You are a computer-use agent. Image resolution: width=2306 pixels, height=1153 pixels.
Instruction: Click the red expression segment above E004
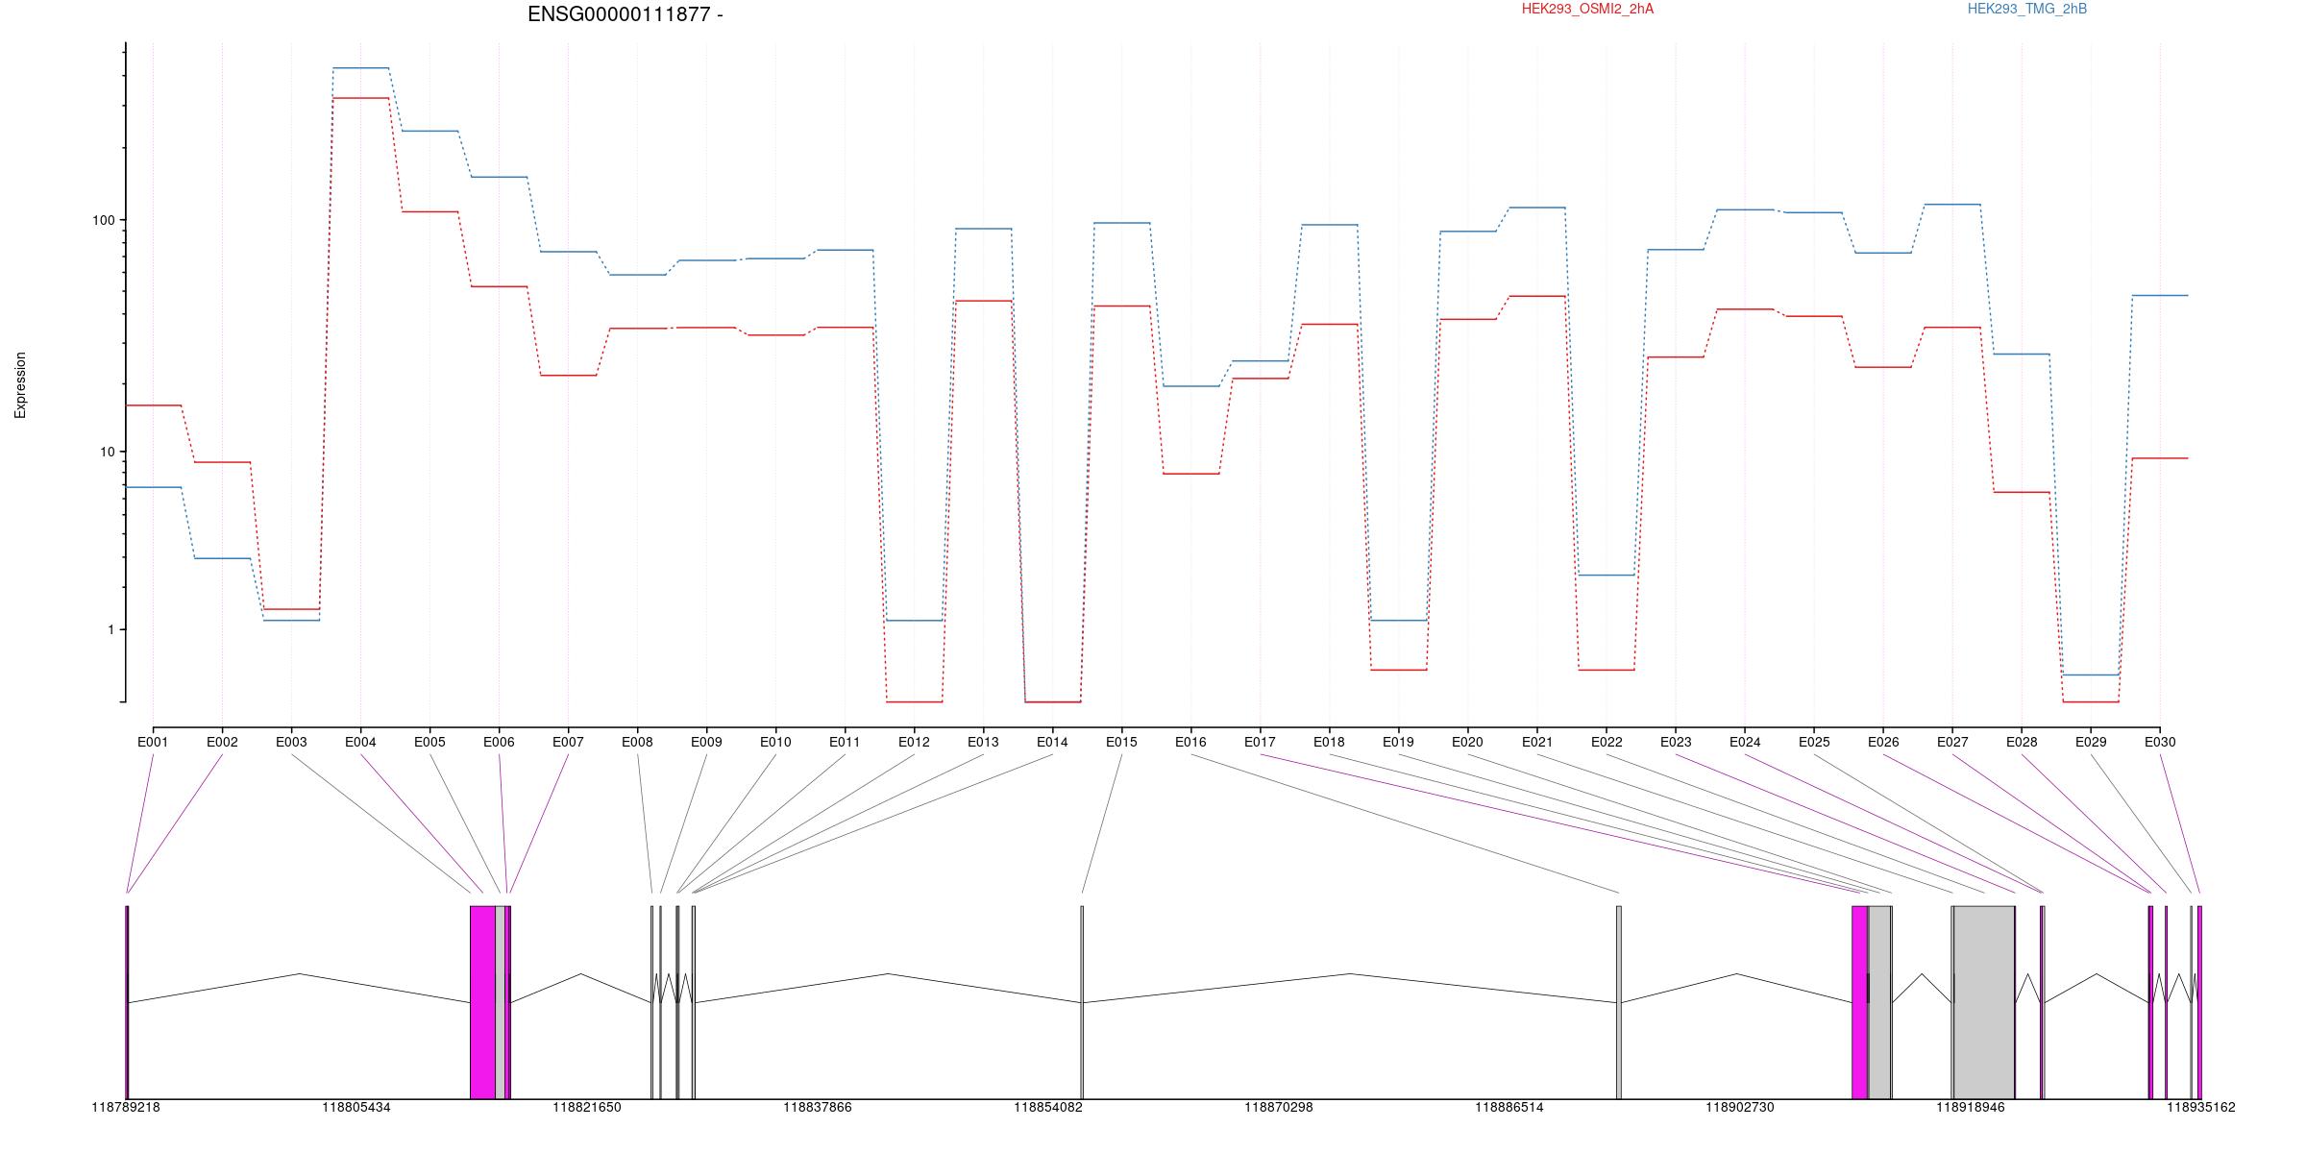pyautogui.click(x=361, y=98)
